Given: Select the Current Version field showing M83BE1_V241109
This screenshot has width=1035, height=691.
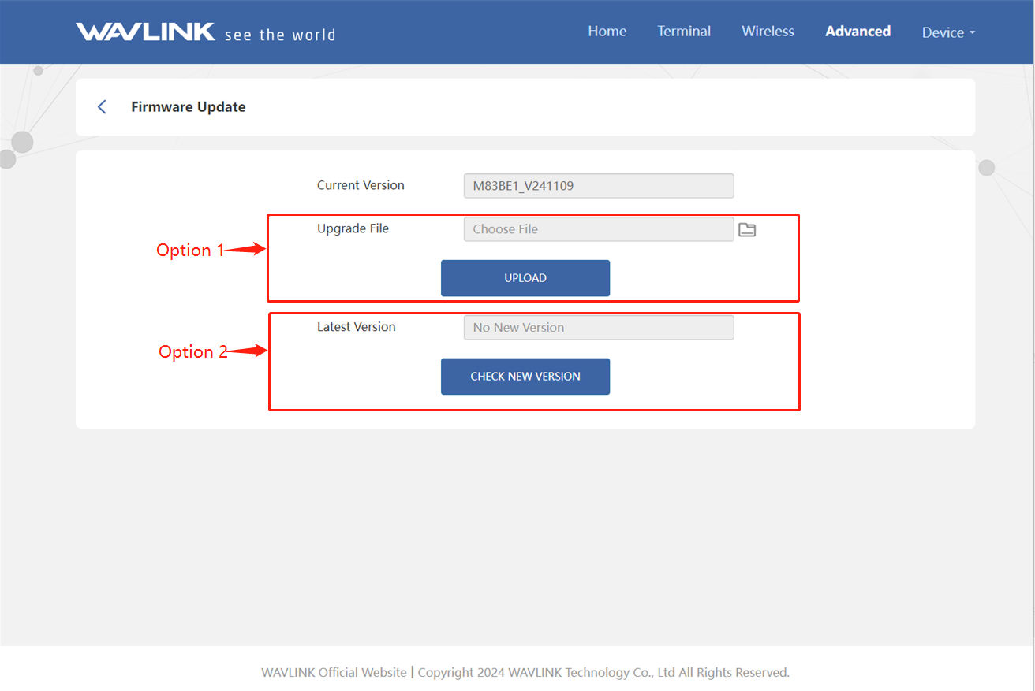Looking at the screenshot, I should (x=598, y=186).
